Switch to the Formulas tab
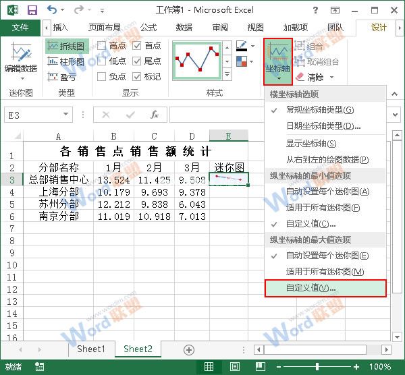Image resolution: width=405 pixels, height=375 pixels. pos(148,28)
